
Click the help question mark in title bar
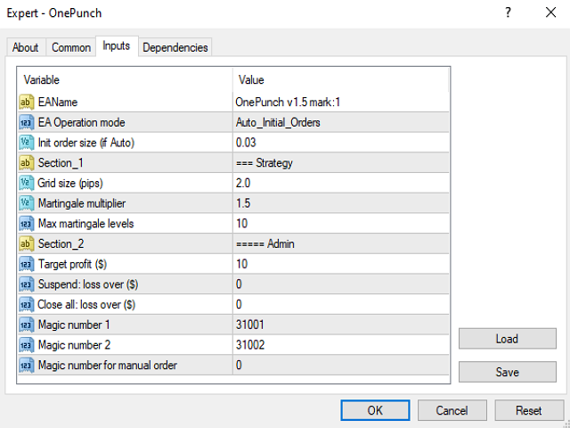(x=509, y=12)
